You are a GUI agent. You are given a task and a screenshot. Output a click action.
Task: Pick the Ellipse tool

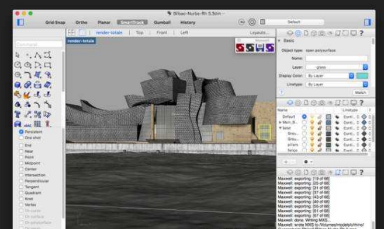(x=27, y=65)
